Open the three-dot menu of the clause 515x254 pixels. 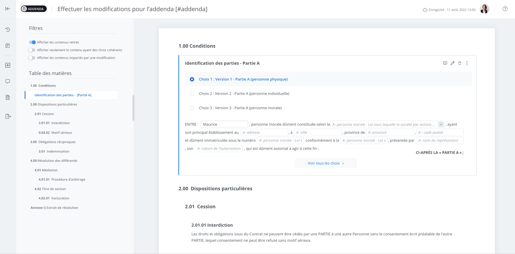click(467, 63)
